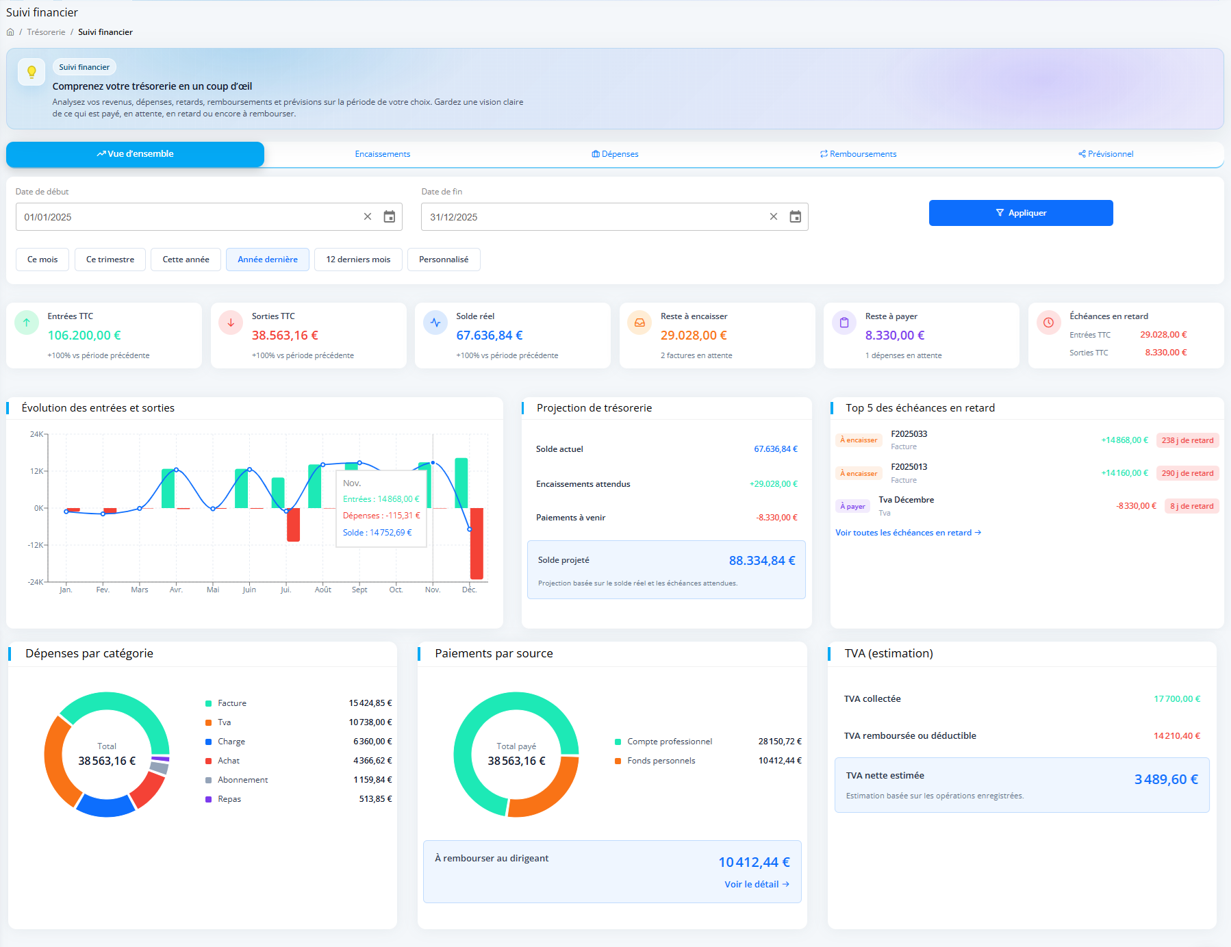Open invoice F2025013 in overdue list
The height and width of the screenshot is (947, 1231).
pos(909,467)
